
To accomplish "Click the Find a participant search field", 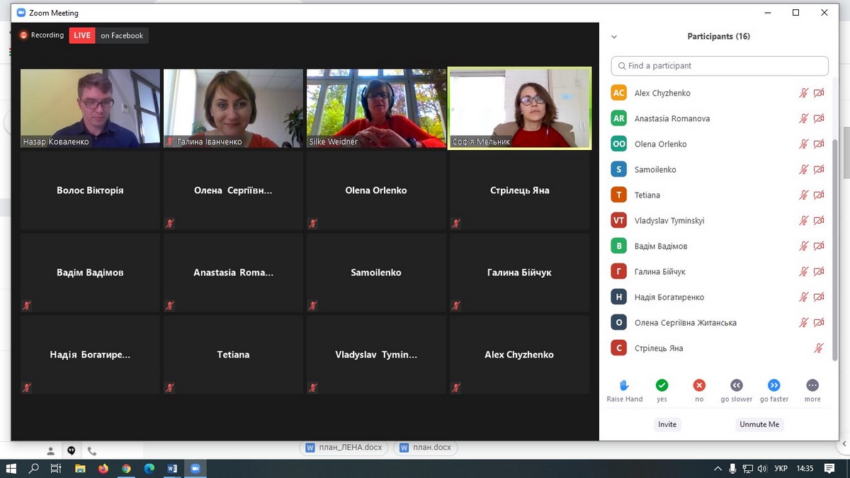I will (x=719, y=66).
